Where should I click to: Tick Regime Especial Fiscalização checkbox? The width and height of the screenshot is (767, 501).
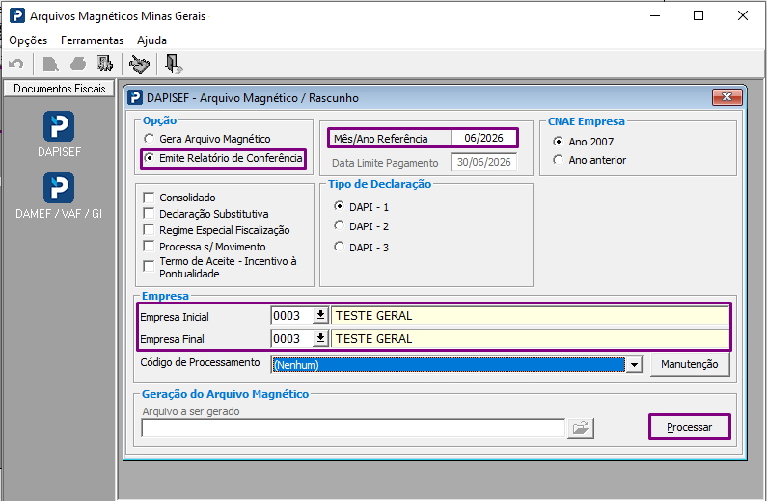[x=149, y=230]
